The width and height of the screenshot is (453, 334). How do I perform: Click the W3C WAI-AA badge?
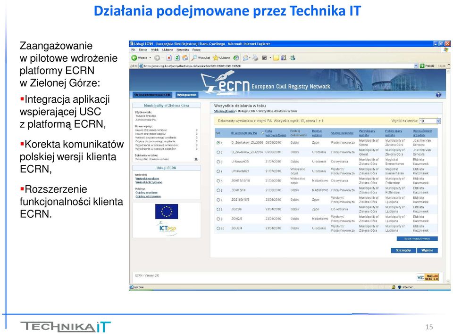[428, 277]
